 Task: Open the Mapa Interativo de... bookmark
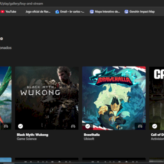105,11
